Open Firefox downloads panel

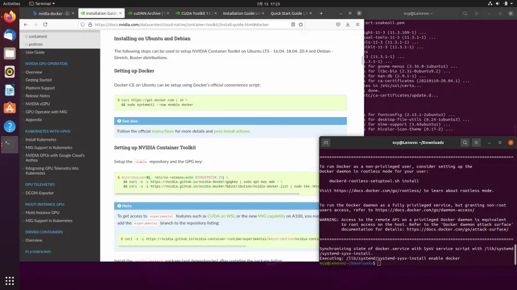coord(347,24)
